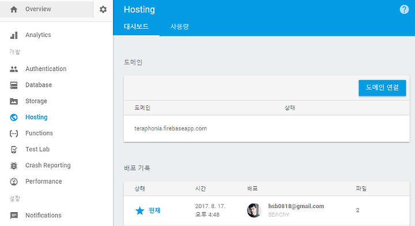This screenshot has width=415, height=226.
Task: Go to Authentication section
Action: [x=46, y=69]
